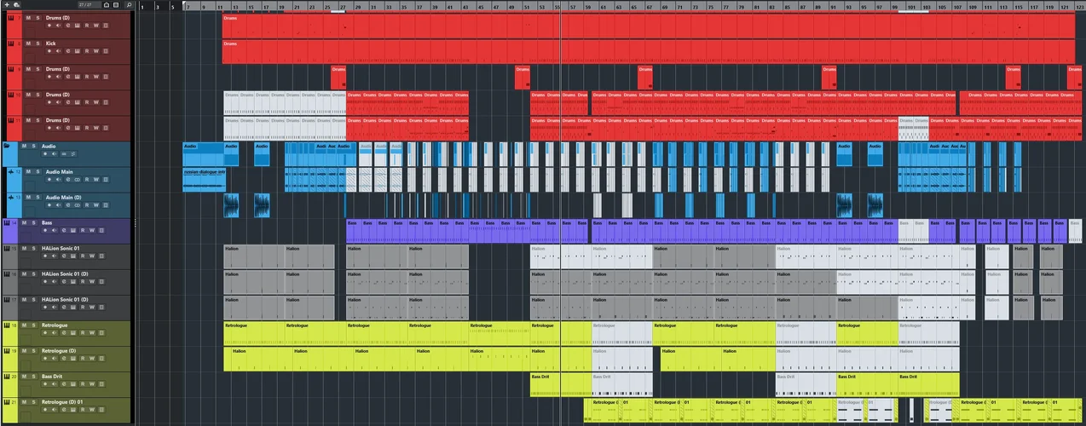Viewport: 1086px width, 426px height.
Task: Mute the Kick track
Action: (x=28, y=43)
